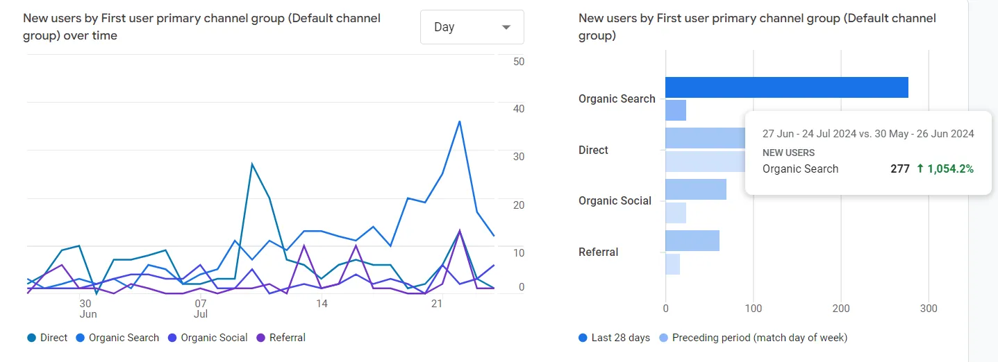The image size is (998, 362).
Task: Click the bar chart card title
Action: point(758,27)
